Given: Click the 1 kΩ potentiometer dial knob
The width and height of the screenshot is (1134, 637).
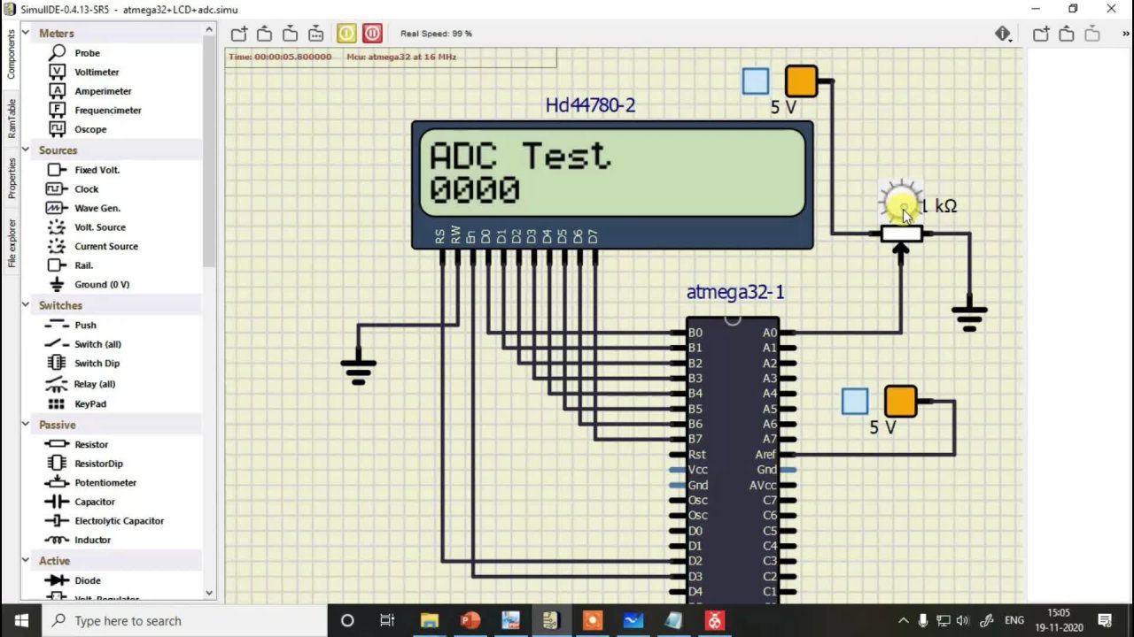Looking at the screenshot, I should [x=901, y=204].
